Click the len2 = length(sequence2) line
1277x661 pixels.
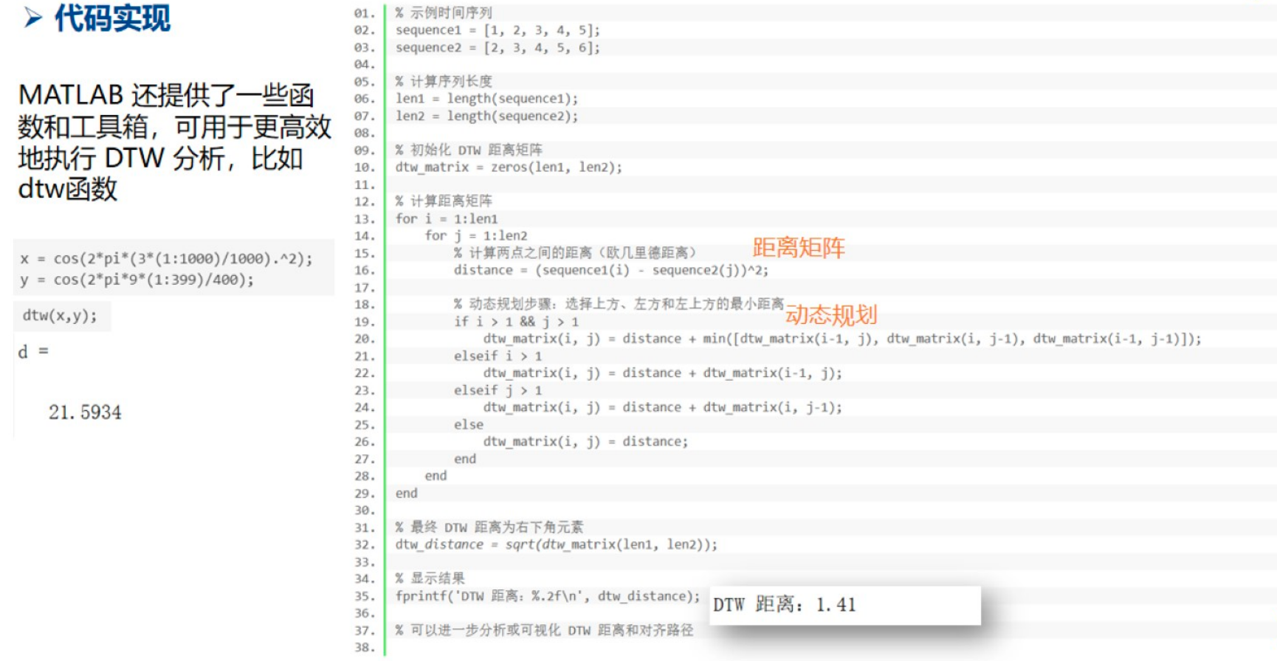tap(487, 116)
